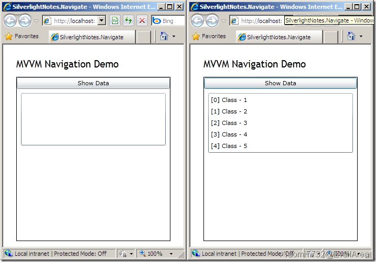Open zoom level dropdown in left status bar
This screenshot has height=262, width=376.
click(171, 254)
